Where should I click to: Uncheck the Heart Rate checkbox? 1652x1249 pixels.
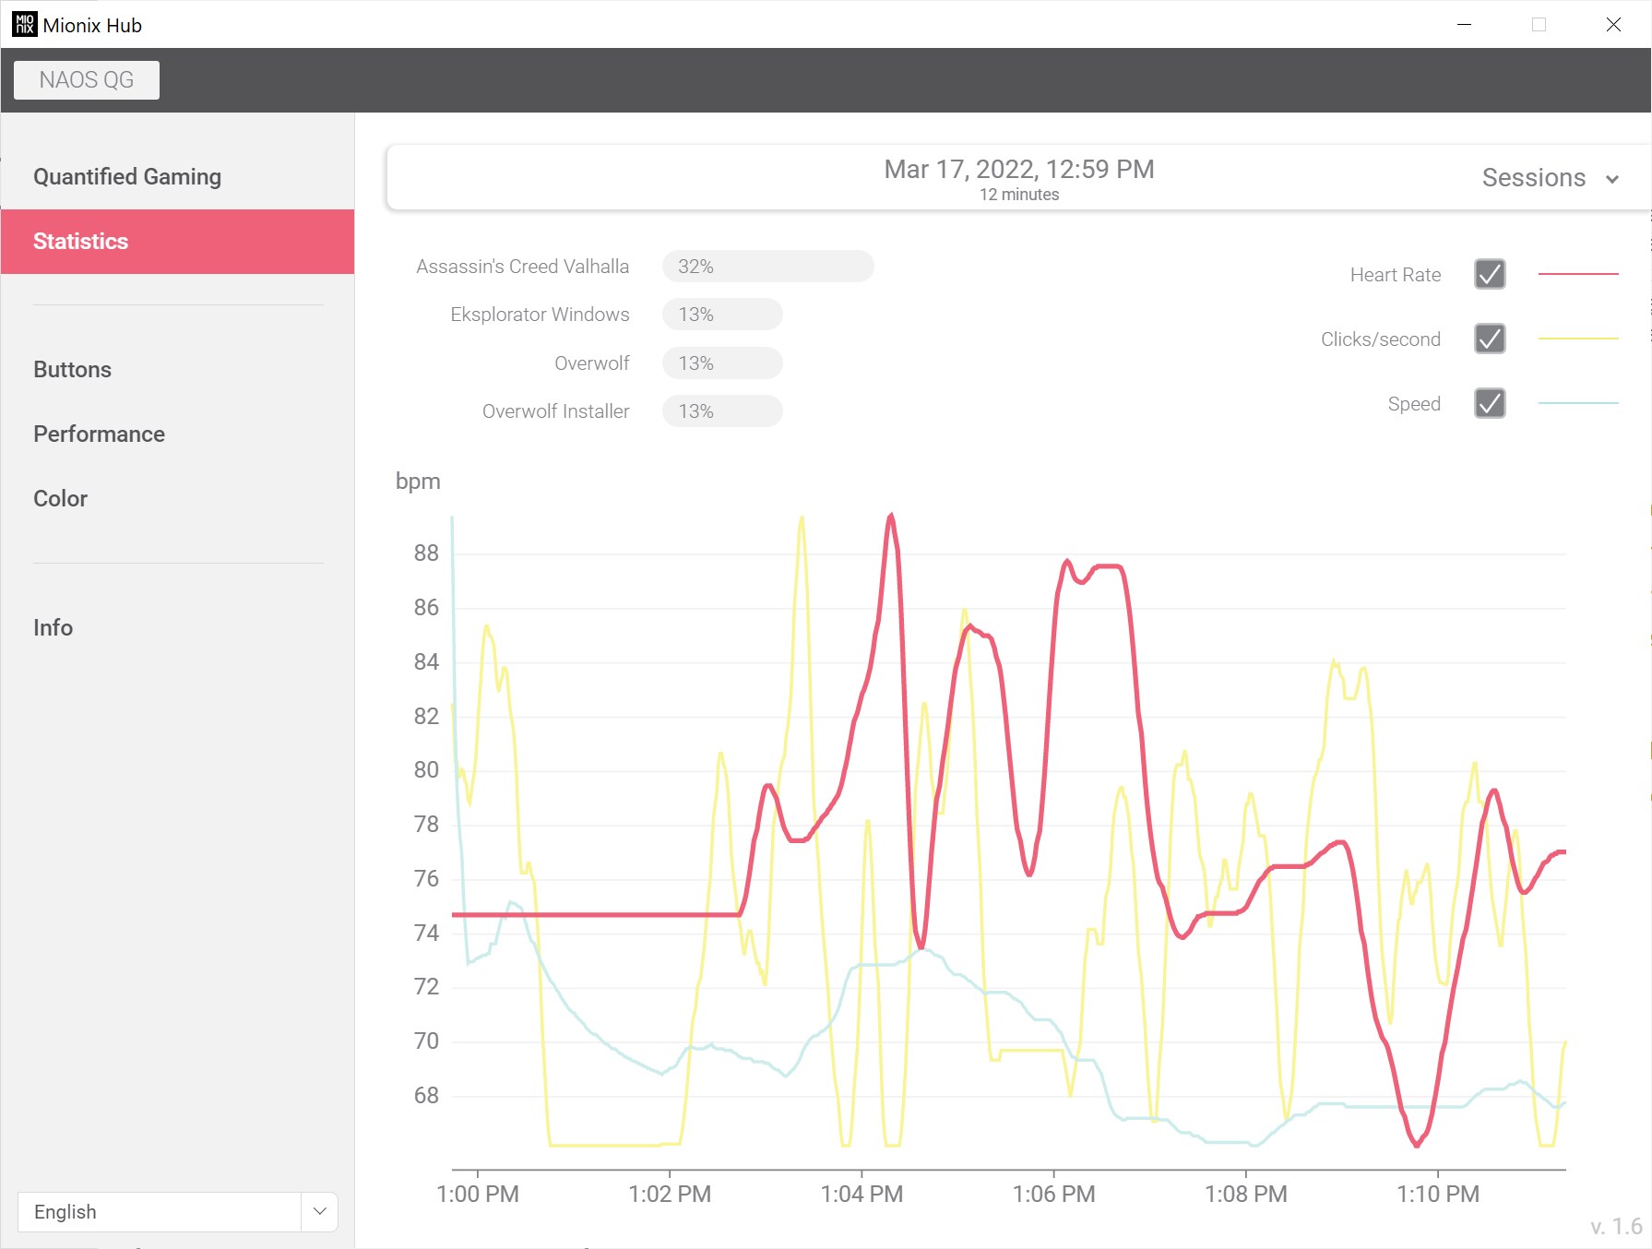coord(1489,275)
